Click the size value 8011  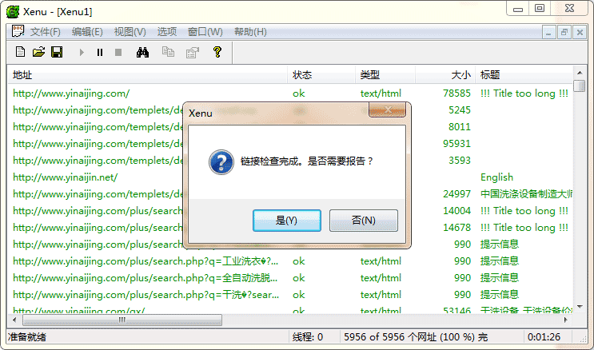pos(460,126)
